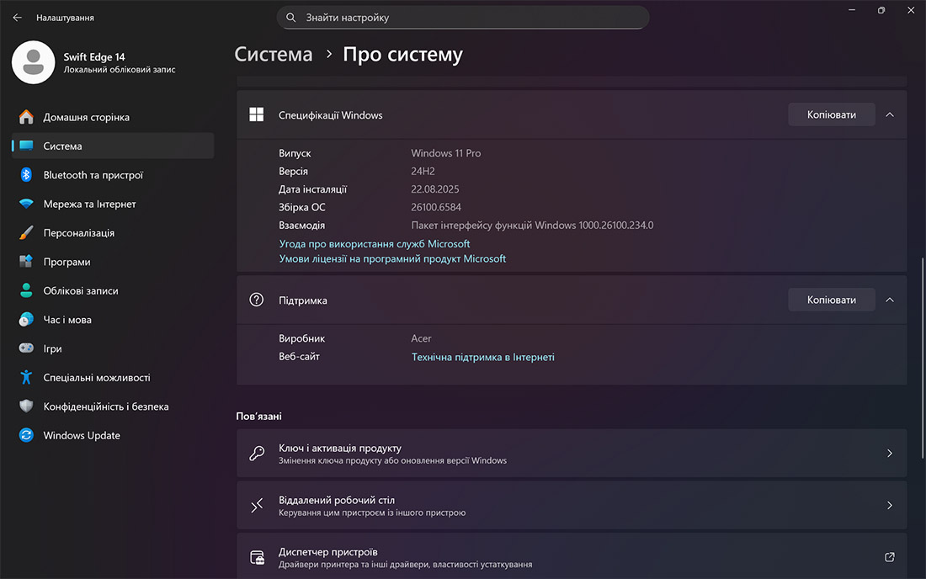Open Умови ліцензії на програмний продукт link
Image resolution: width=926 pixels, height=579 pixels.
click(x=392, y=258)
